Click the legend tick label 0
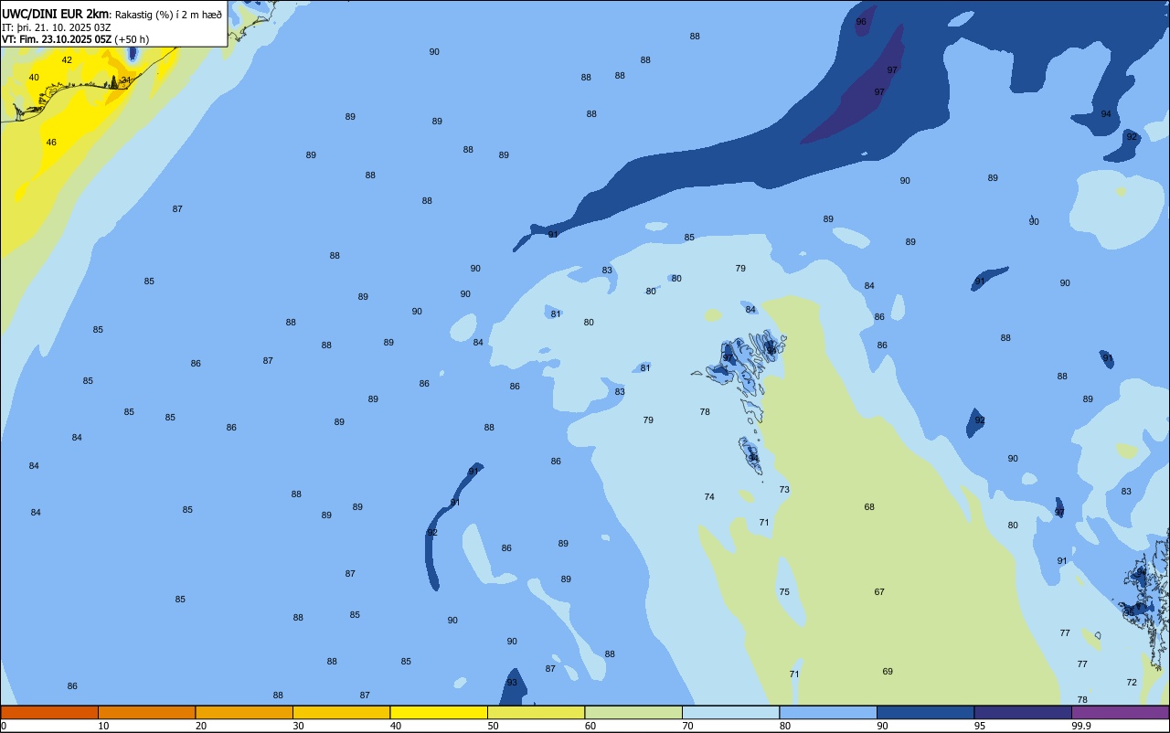 click(x=4, y=726)
